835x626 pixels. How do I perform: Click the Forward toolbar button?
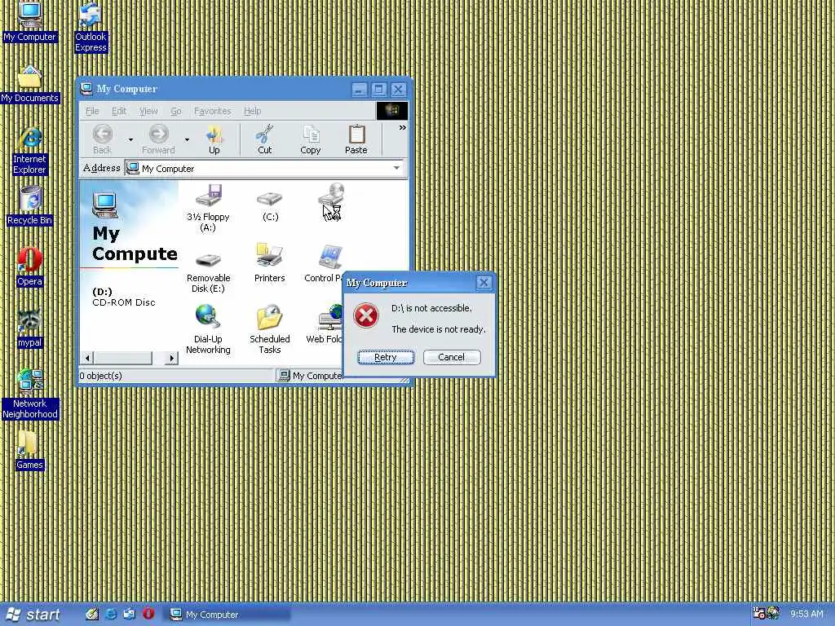click(158, 140)
